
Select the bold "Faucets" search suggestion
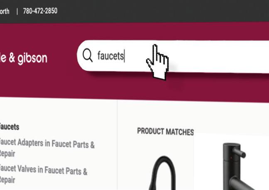click(9, 127)
